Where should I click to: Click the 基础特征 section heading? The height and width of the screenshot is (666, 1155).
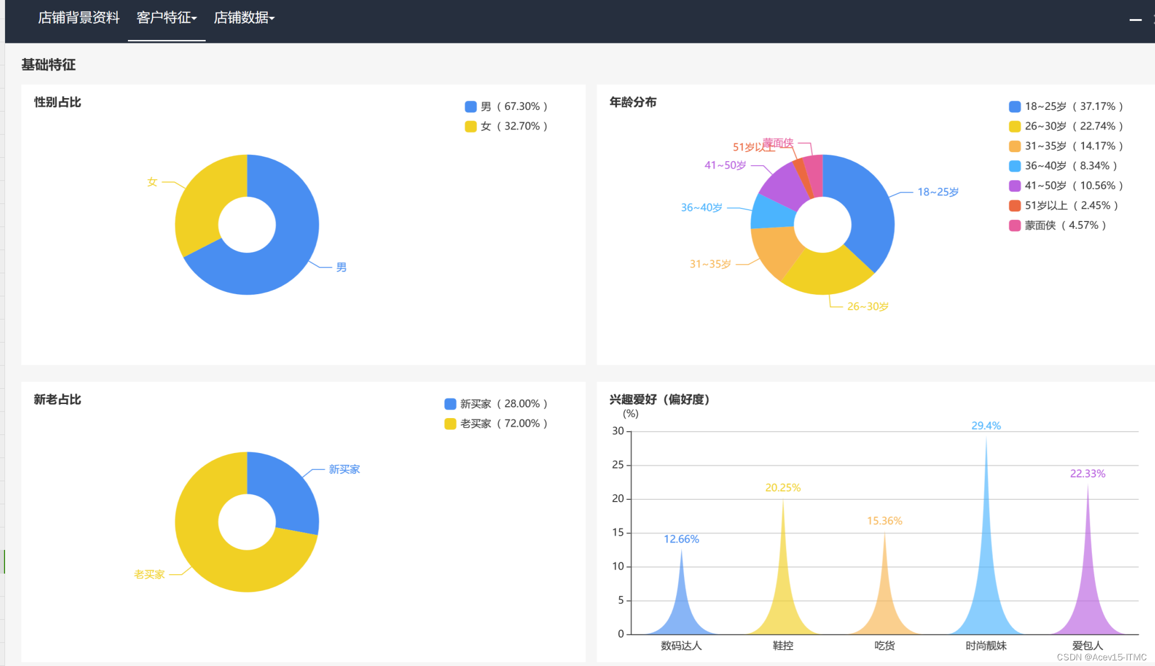(48, 65)
